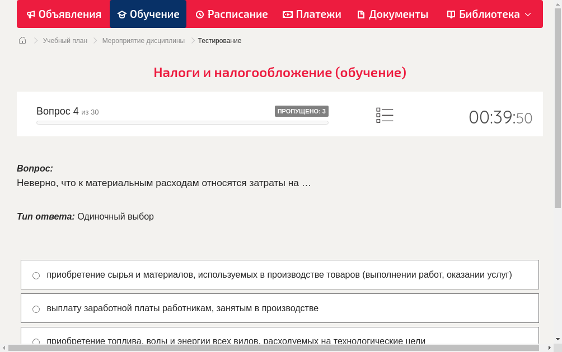The width and height of the screenshot is (562, 352).
Task: Open the question list overview icon
Action: tap(385, 115)
